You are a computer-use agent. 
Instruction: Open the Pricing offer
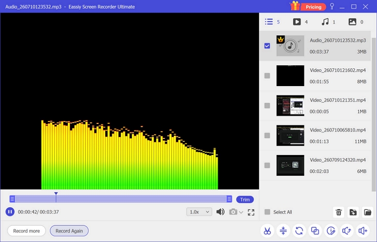pyautogui.click(x=314, y=7)
